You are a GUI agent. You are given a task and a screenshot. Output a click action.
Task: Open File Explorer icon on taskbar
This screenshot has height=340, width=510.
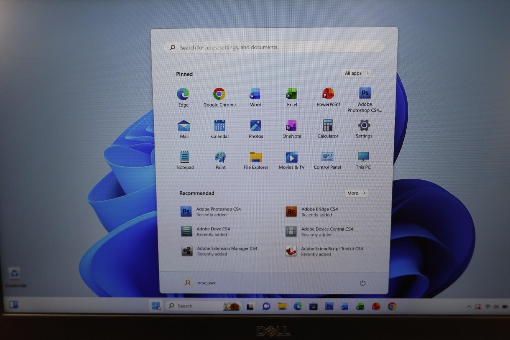(x=282, y=307)
